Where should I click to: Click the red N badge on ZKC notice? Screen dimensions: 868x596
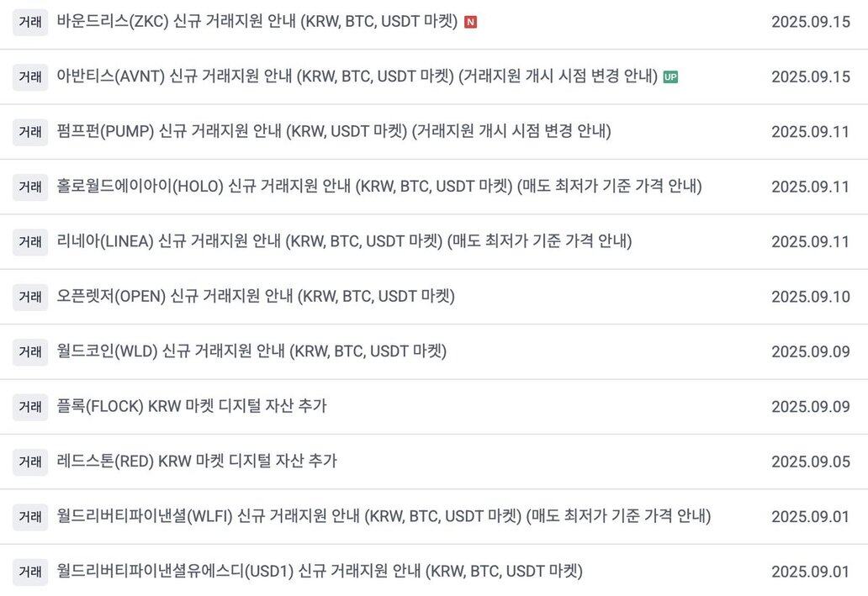coord(470,22)
